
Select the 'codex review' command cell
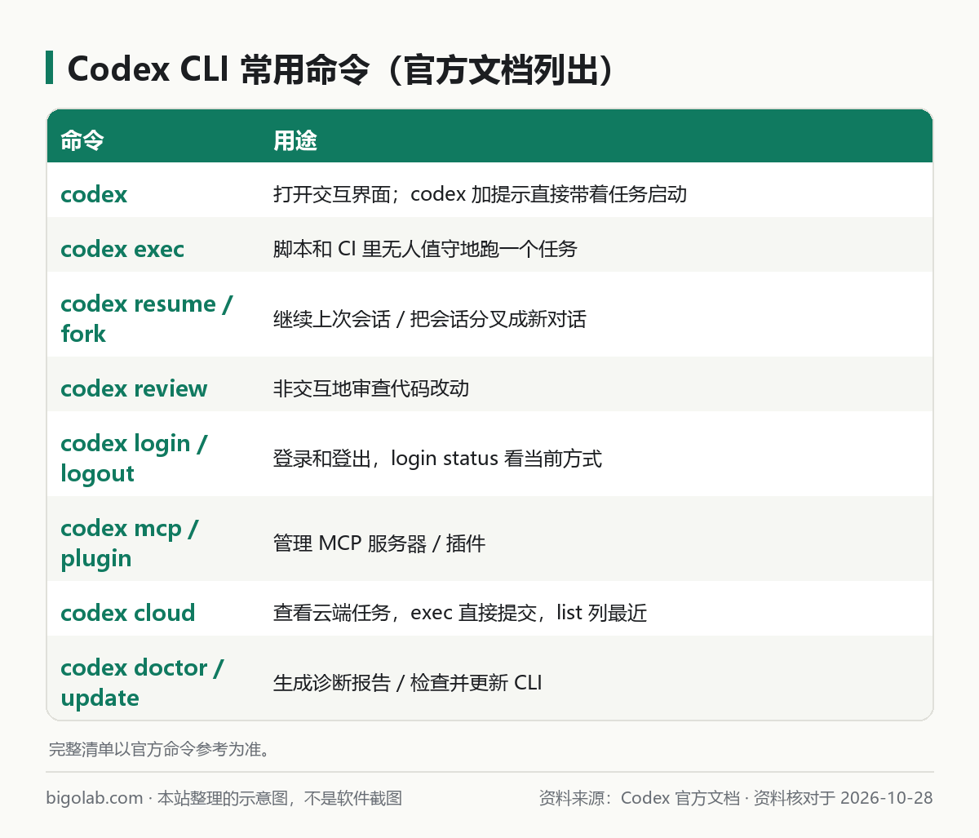pyautogui.click(x=134, y=388)
